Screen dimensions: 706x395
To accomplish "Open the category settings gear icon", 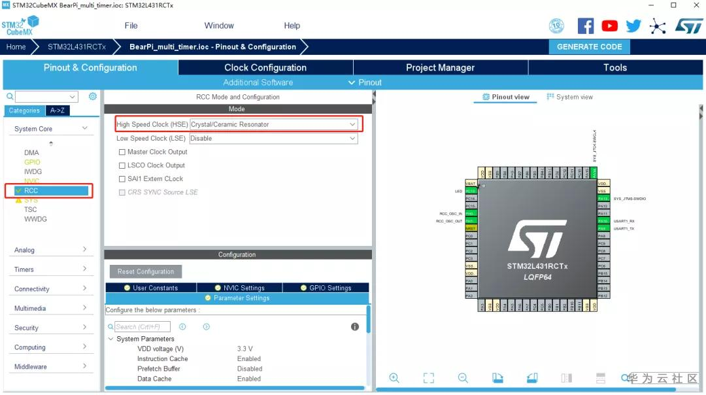I will point(93,96).
